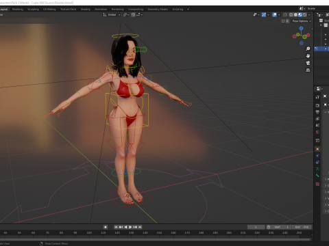The width and height of the screenshot is (329, 246).
Task: Open the pivot point dropdown
Action: point(126,14)
